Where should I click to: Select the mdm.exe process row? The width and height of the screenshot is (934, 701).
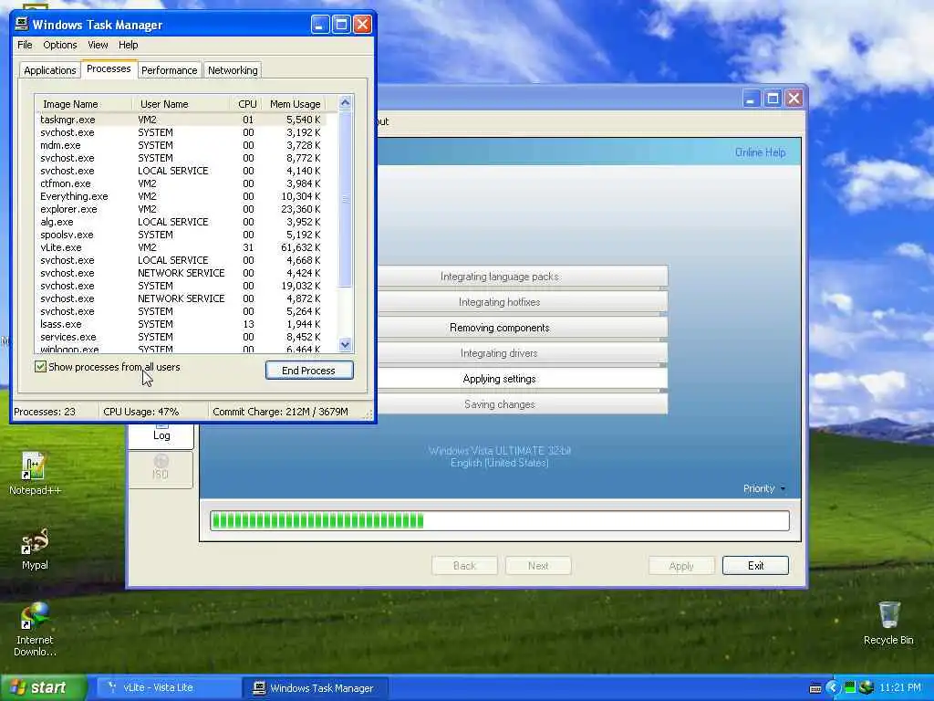pyautogui.click(x=181, y=145)
